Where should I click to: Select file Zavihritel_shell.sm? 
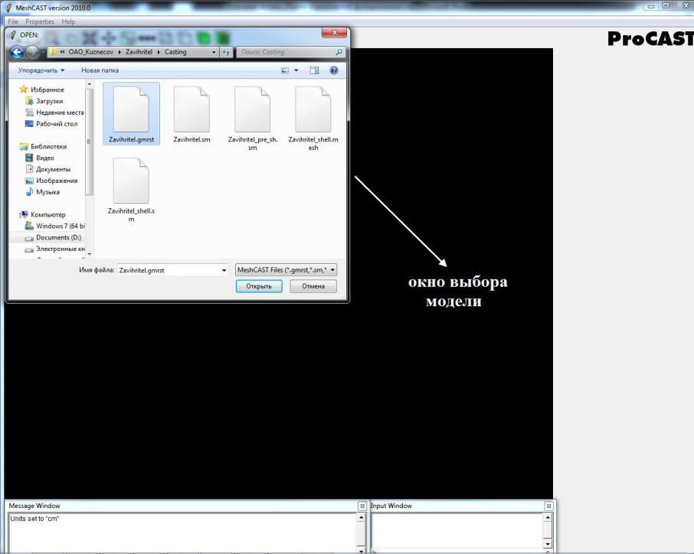[x=132, y=189]
